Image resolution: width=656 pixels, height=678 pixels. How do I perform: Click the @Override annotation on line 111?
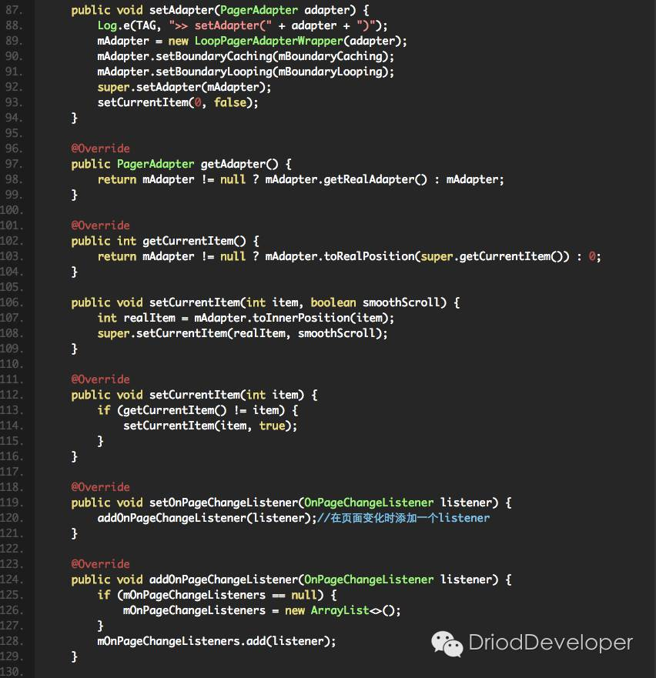point(100,379)
